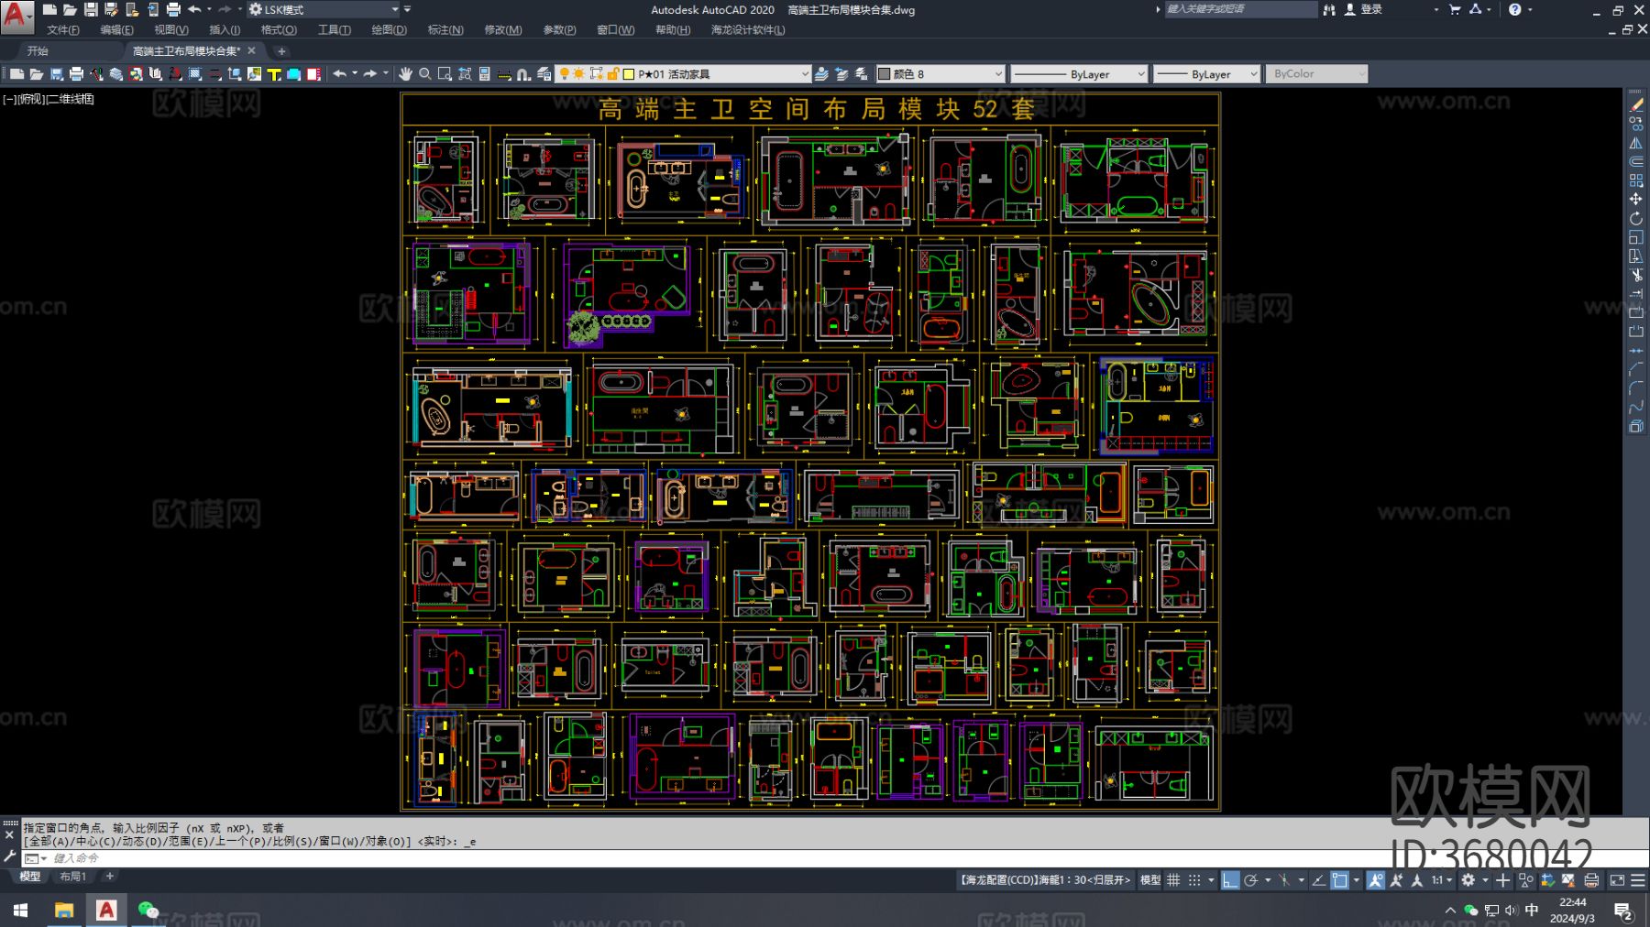Click the Open file icon in quick access toolbar
The height and width of the screenshot is (927, 1650).
coord(70,9)
